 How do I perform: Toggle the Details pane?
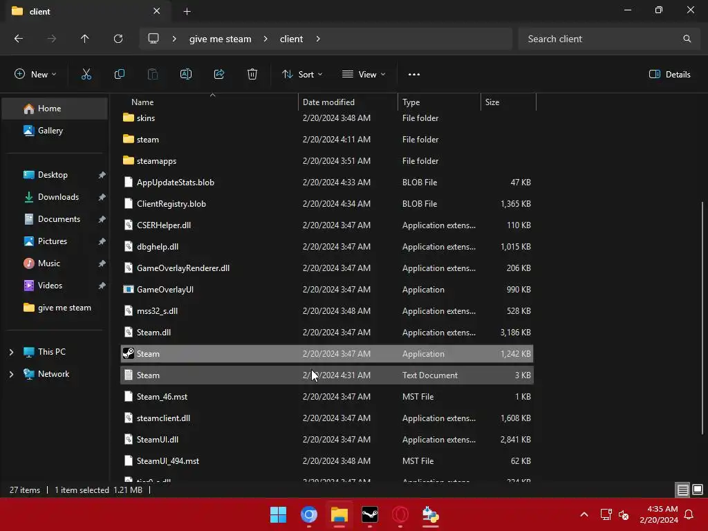(x=669, y=75)
